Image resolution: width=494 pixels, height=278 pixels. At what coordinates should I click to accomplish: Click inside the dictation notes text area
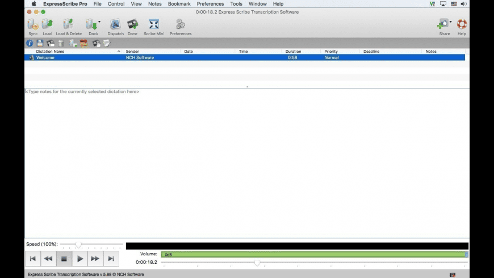(247, 163)
